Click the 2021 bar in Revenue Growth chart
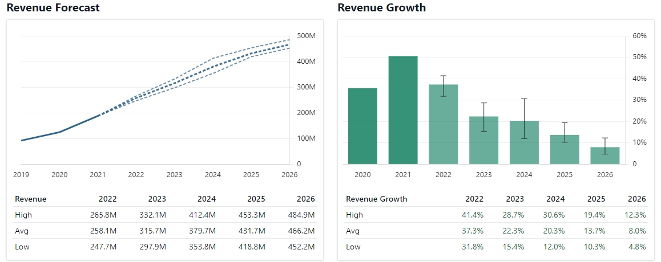This screenshot has height=262, width=661. click(x=403, y=110)
